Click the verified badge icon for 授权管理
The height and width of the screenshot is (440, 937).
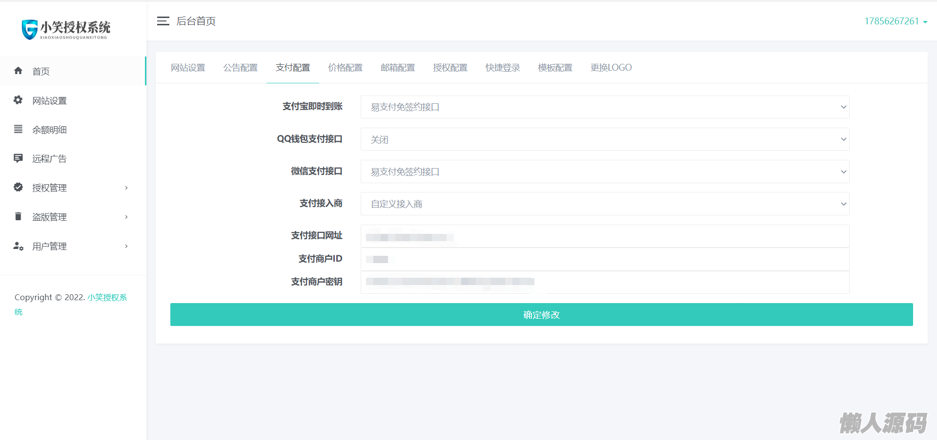tap(19, 187)
